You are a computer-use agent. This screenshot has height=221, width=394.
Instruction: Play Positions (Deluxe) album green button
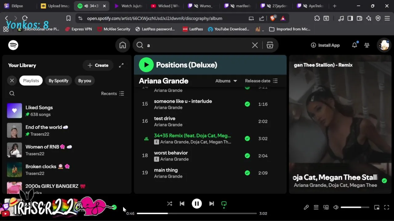(146, 65)
